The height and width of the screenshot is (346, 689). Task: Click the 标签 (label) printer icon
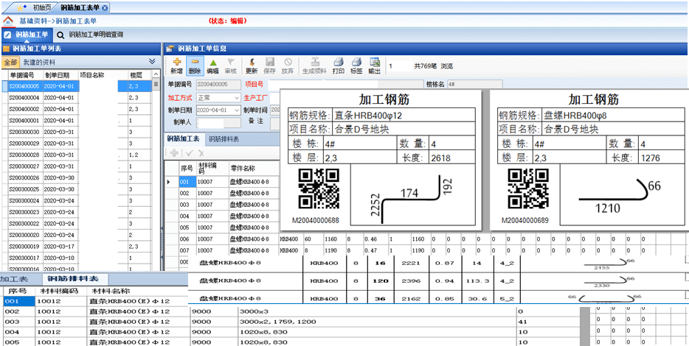(x=356, y=63)
